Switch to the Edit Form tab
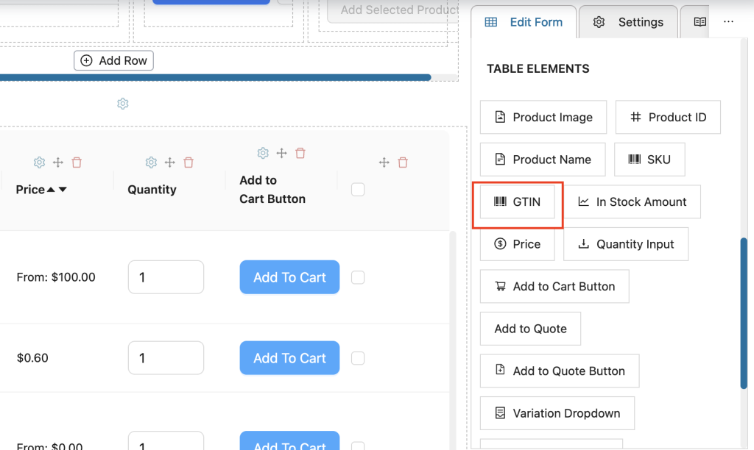 pyautogui.click(x=524, y=22)
